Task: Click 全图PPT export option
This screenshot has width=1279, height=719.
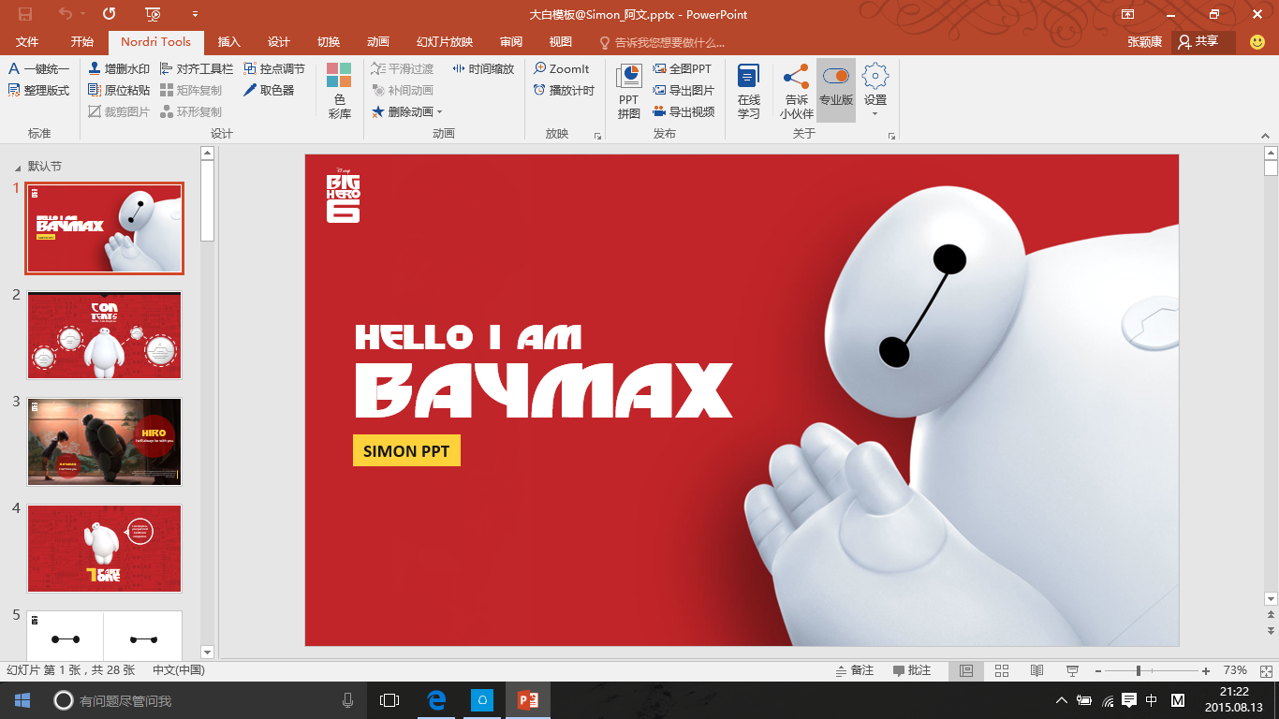Action: [683, 68]
